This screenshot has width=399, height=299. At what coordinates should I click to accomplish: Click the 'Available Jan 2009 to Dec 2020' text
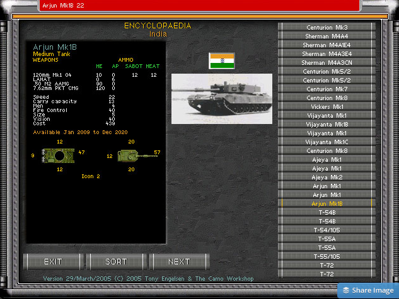click(80, 132)
